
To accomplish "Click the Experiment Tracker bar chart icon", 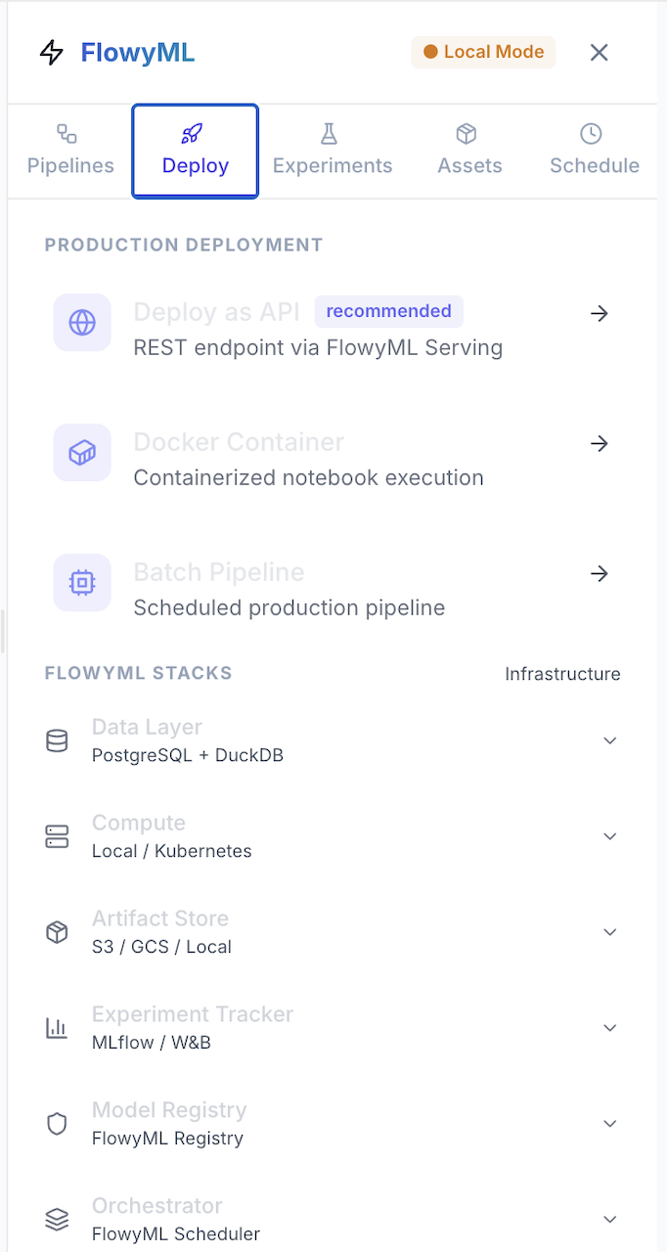I will (58, 1028).
